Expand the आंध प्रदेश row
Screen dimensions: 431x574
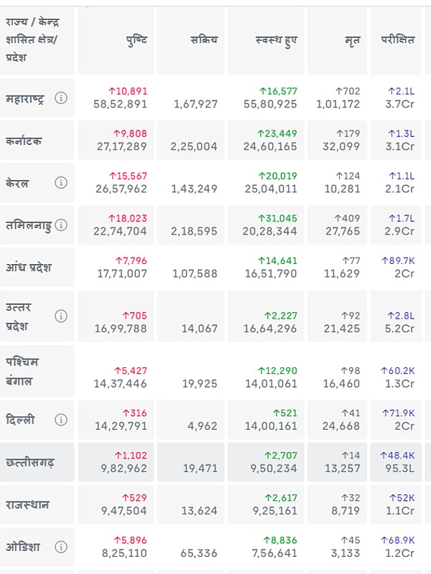pos(29,268)
